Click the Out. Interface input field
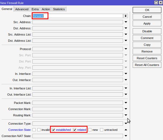Viewport: 163px width, 140px height. point(78,80)
